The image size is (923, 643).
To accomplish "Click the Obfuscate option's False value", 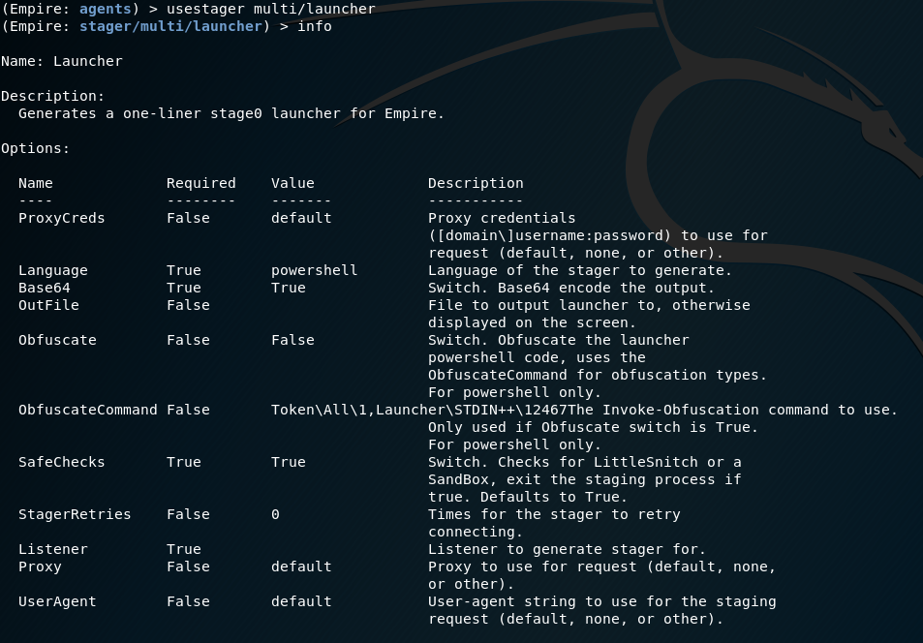I will (292, 340).
